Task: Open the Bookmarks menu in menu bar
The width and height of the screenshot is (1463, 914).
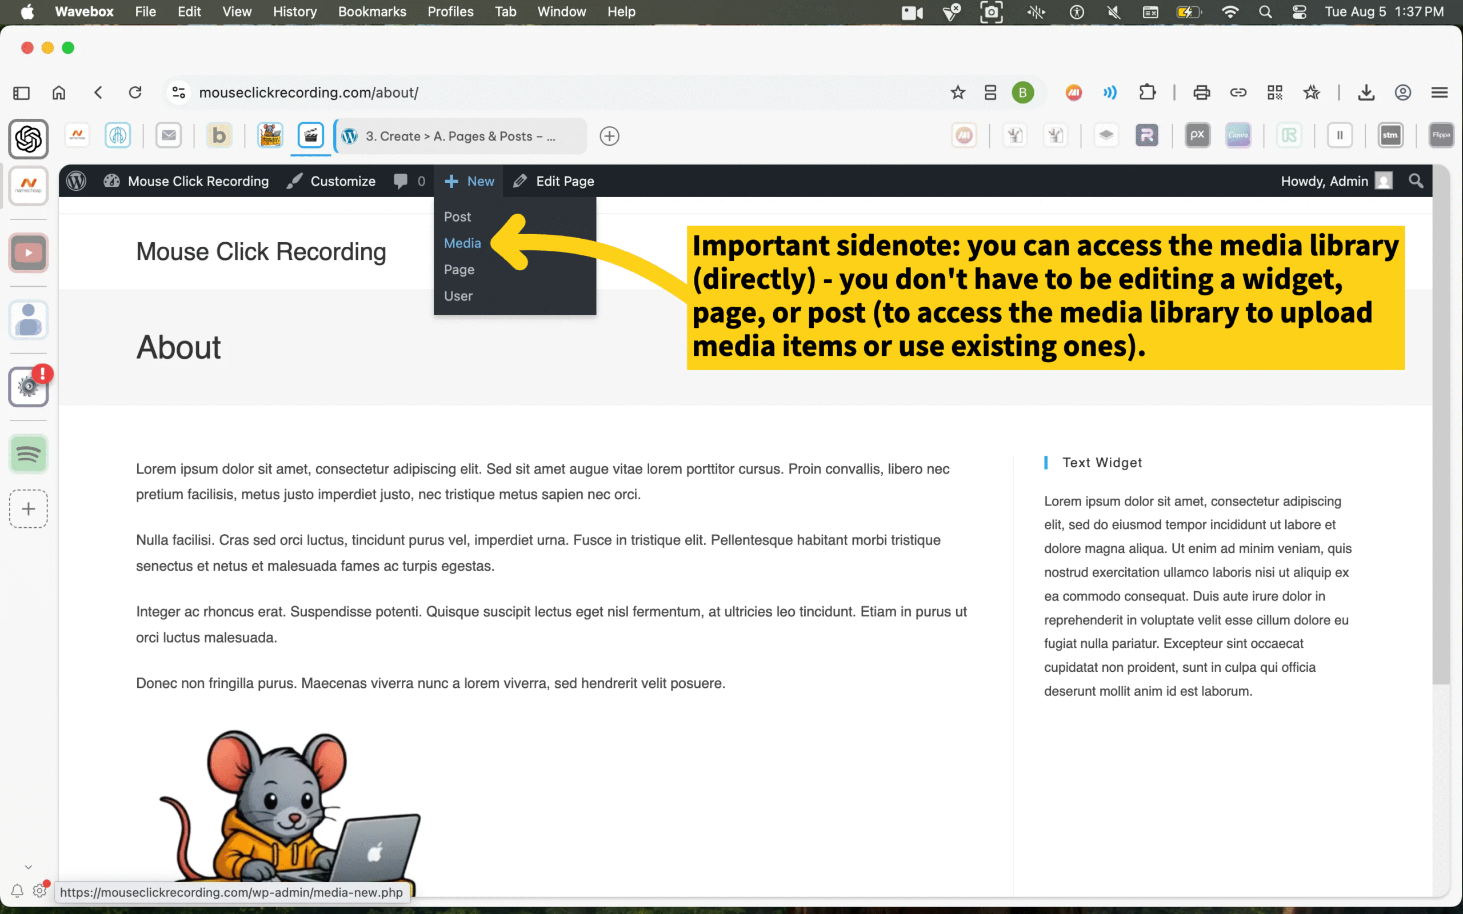Action: pos(372,12)
